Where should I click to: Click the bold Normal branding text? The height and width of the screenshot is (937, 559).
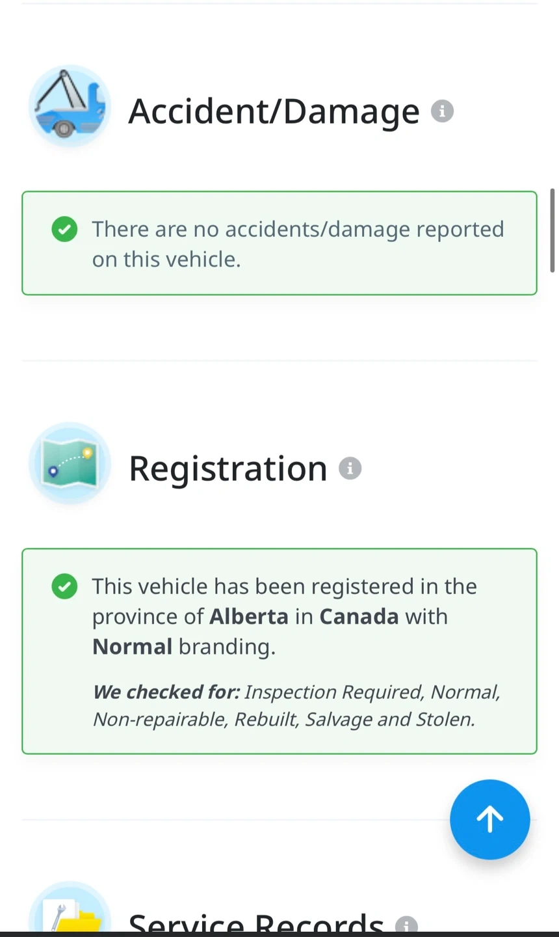pos(132,646)
